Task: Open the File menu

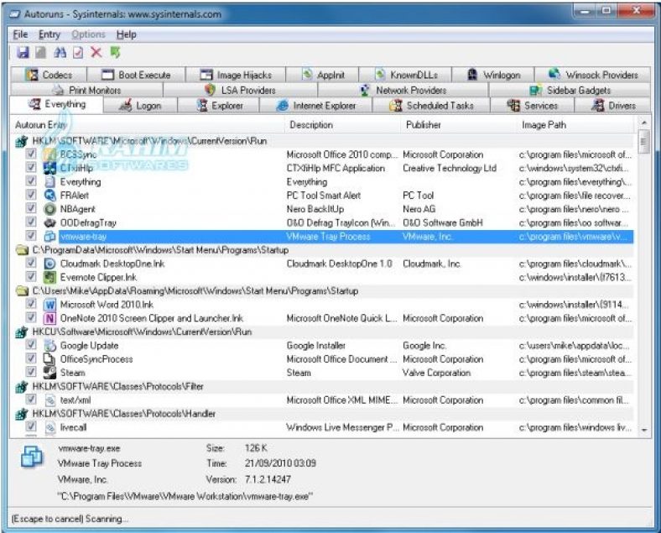Action: point(20,34)
